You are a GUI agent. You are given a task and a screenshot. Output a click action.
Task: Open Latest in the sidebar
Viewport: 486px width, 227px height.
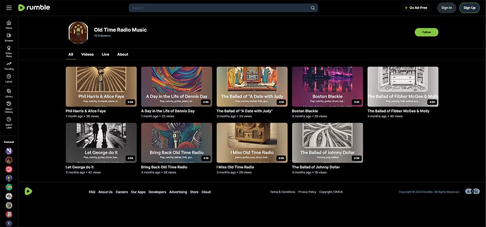click(x=9, y=78)
